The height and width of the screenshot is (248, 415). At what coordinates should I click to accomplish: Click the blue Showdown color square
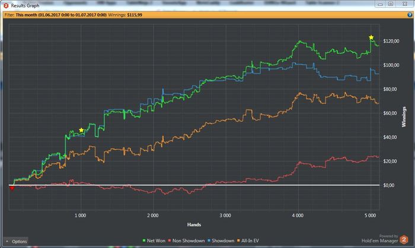click(x=209, y=241)
